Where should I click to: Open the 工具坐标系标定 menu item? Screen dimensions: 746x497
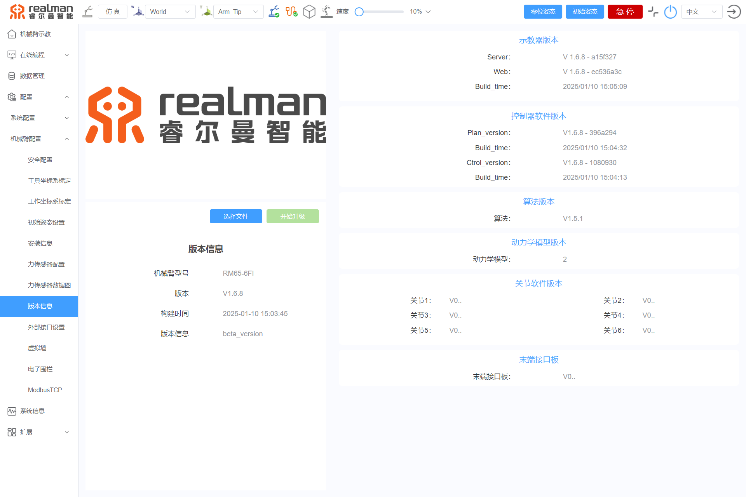click(39, 181)
